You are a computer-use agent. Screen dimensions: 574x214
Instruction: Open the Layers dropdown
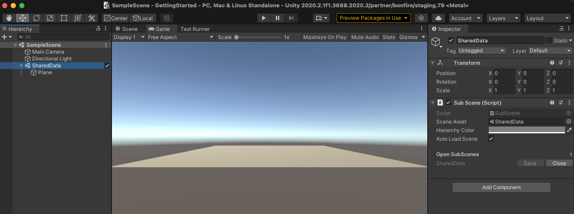[x=504, y=18]
